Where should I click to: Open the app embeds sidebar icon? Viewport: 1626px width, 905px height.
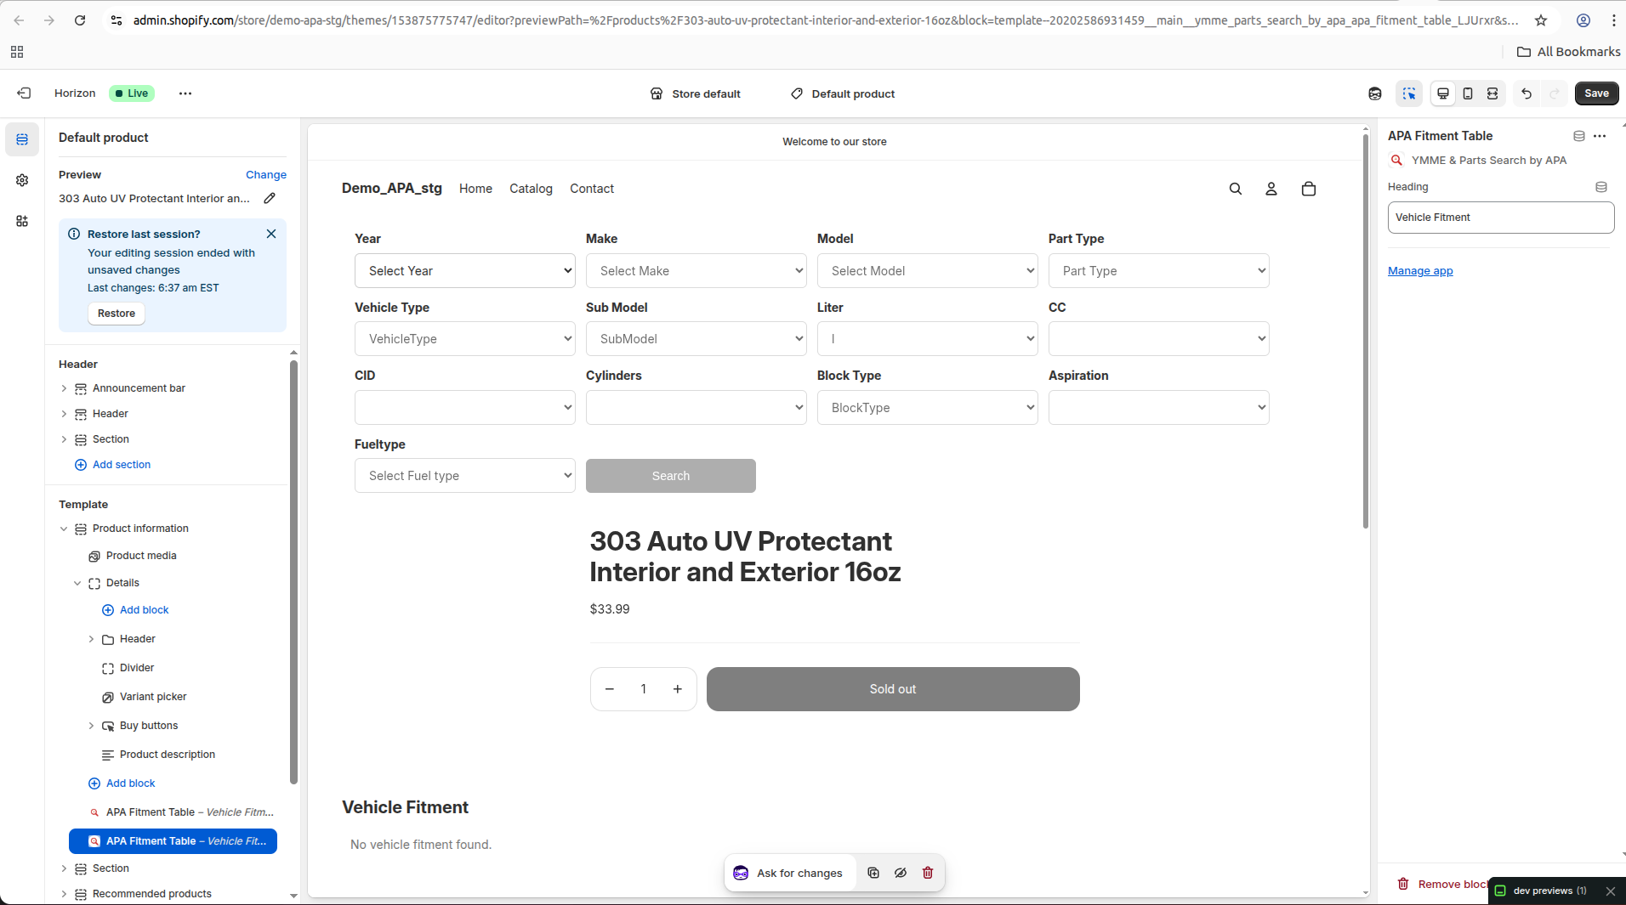[x=22, y=221]
